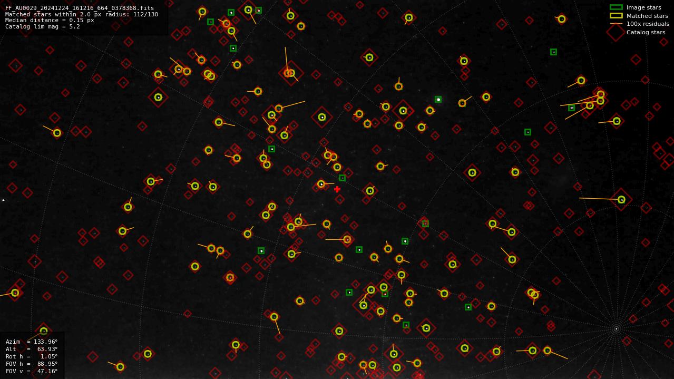Click the green 'Image stars' legend square
Viewport: 674px width, 379px height.
click(x=616, y=7)
